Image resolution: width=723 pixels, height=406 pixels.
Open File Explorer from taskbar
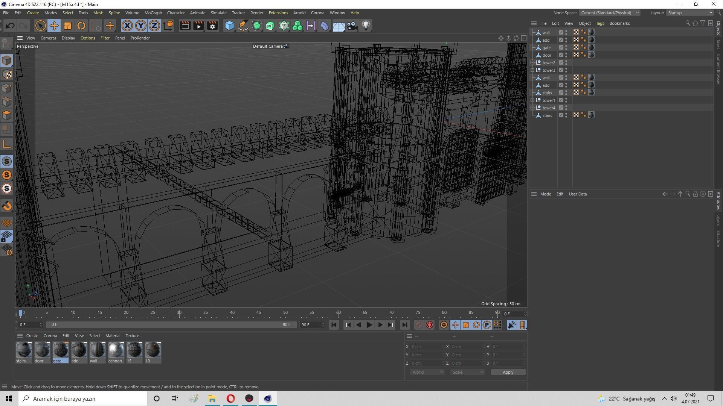coord(212,398)
